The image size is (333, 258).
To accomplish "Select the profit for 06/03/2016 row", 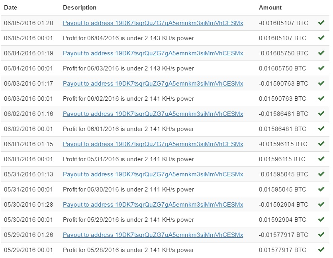I will (165, 68).
